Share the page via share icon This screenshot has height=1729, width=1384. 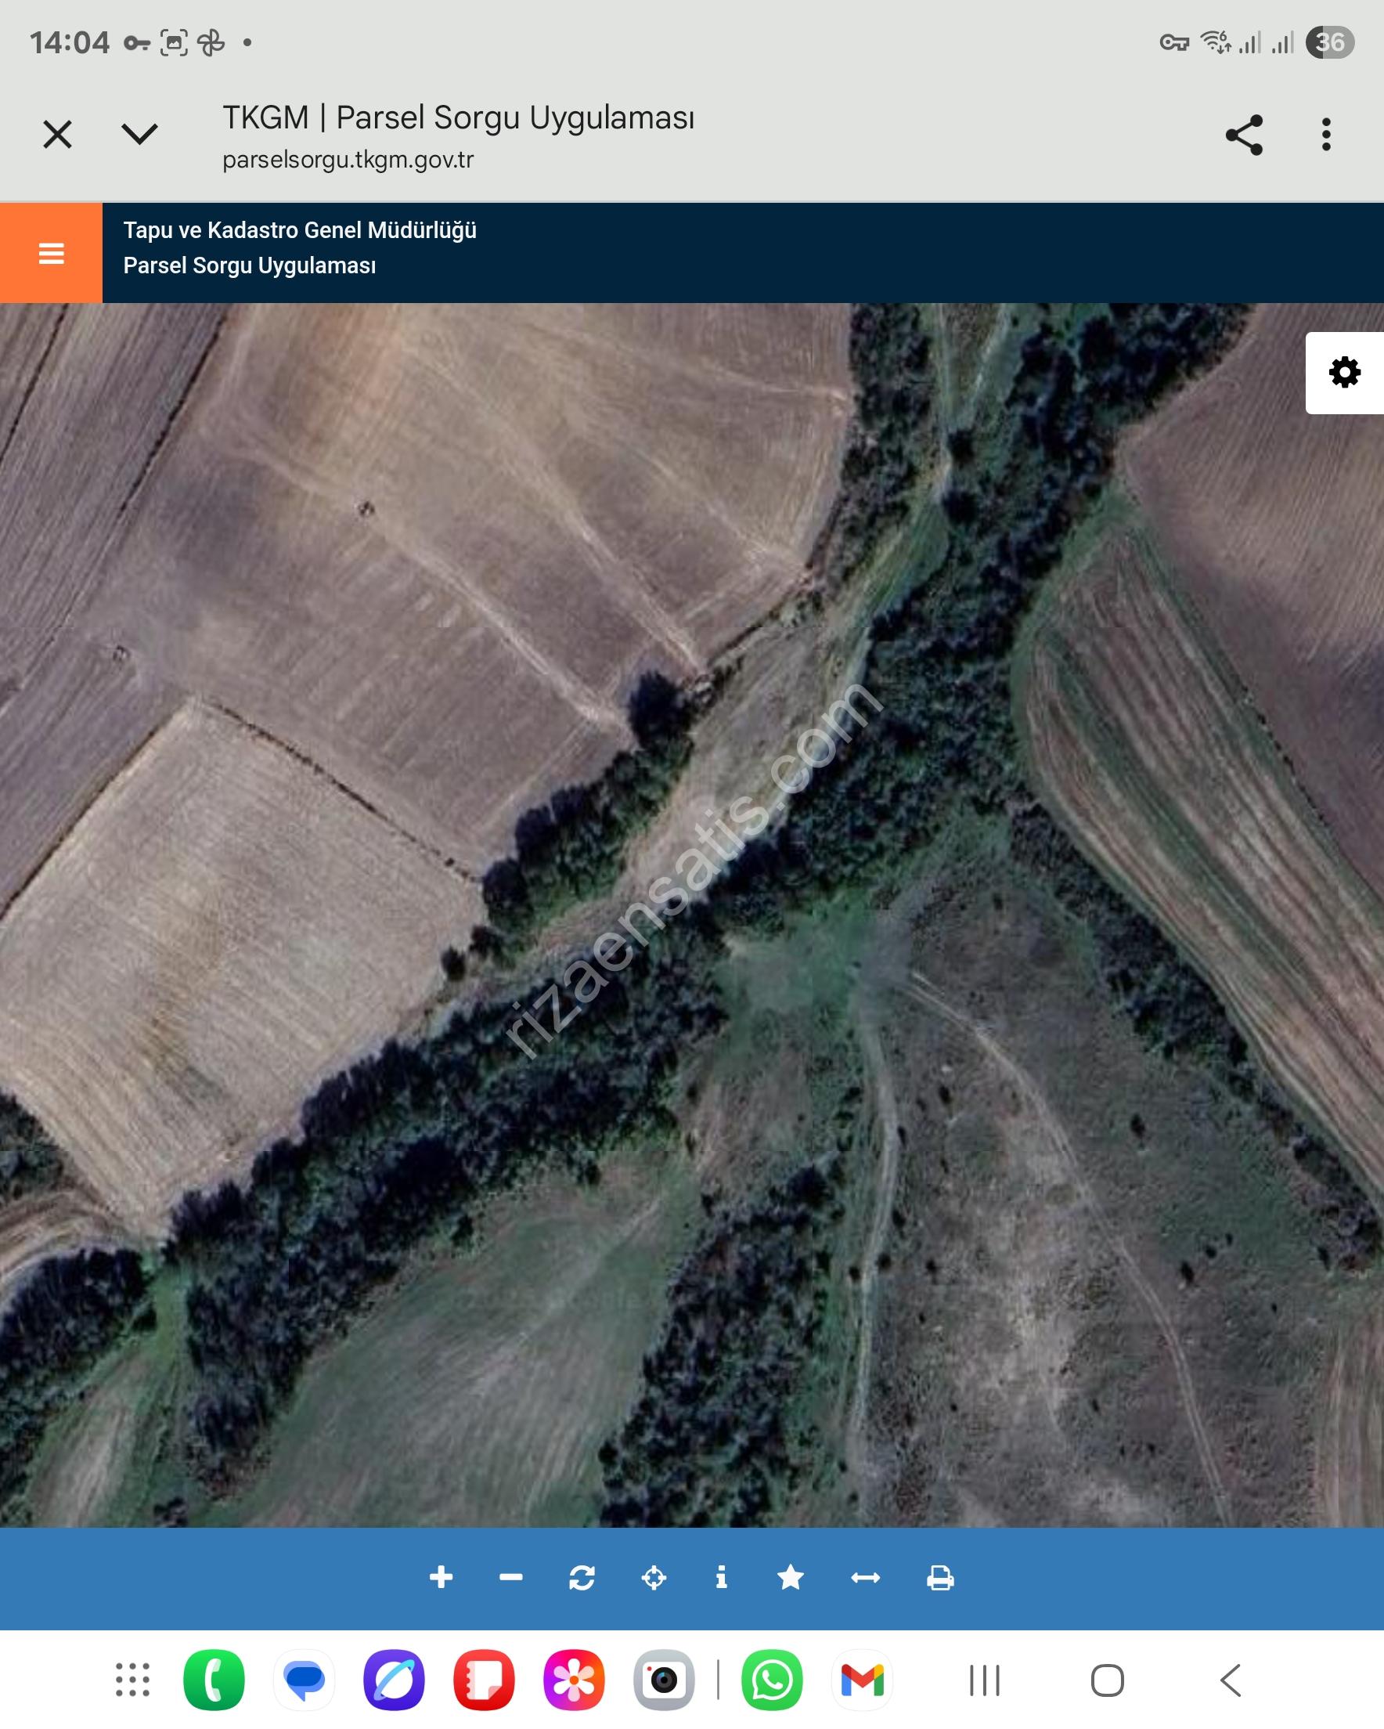1244,135
